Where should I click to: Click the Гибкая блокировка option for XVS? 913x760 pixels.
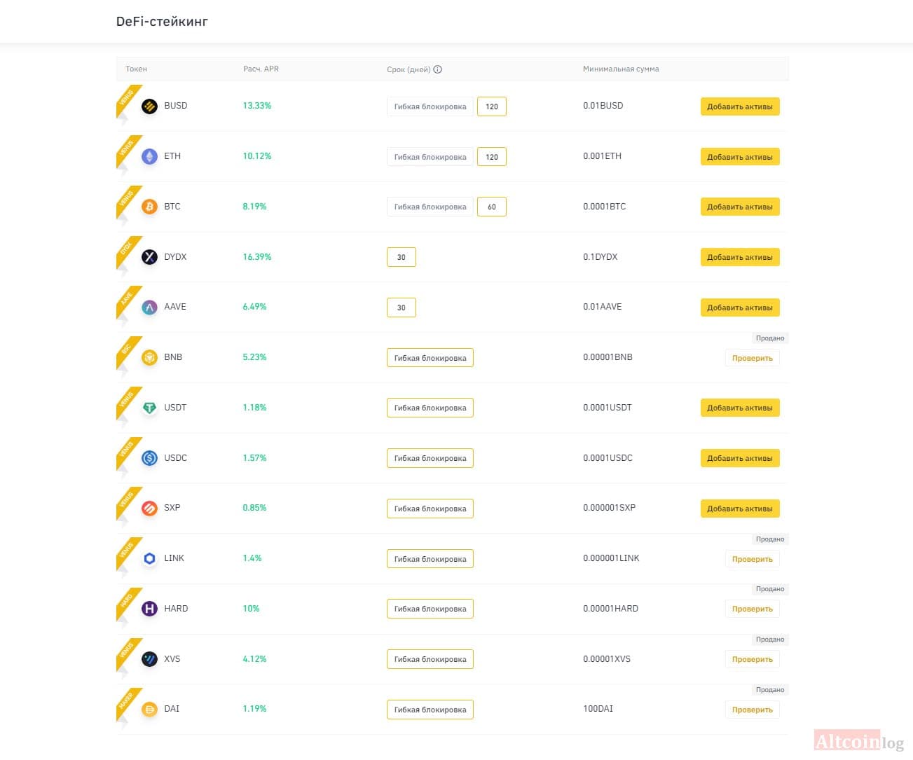coord(430,659)
